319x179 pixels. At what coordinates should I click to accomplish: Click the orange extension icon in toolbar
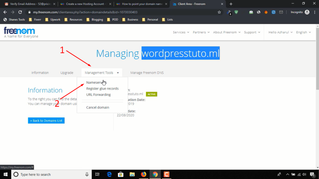coord(266,12)
